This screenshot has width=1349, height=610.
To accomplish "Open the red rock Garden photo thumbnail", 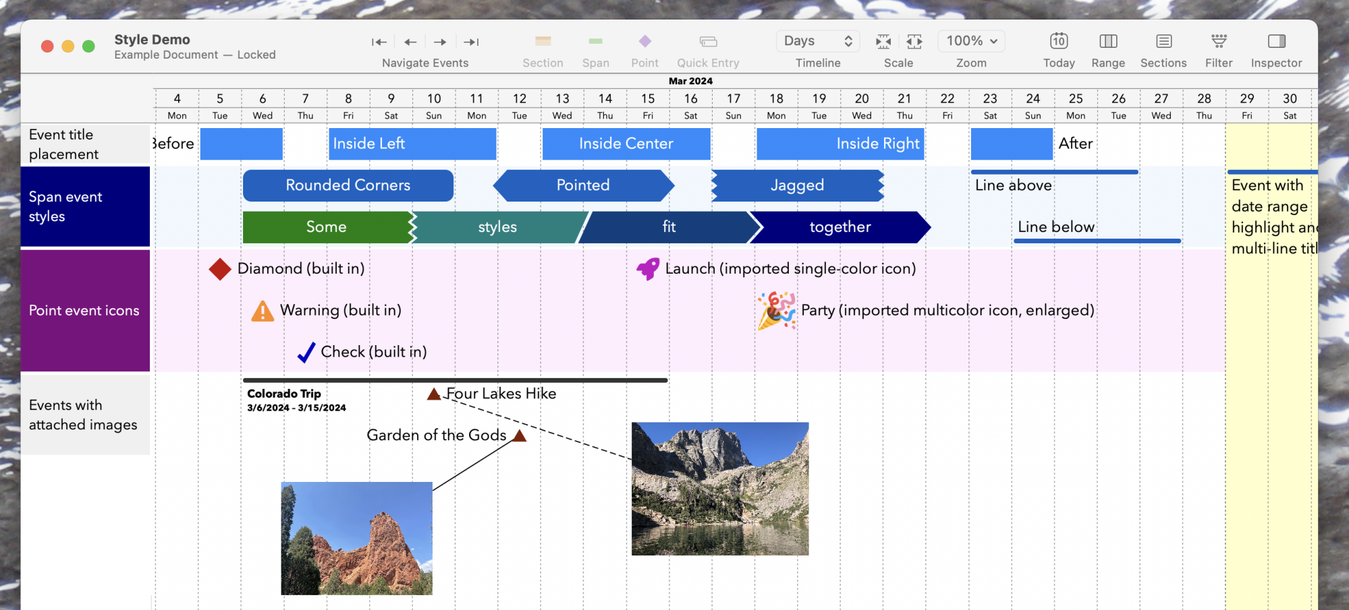I will 356,538.
